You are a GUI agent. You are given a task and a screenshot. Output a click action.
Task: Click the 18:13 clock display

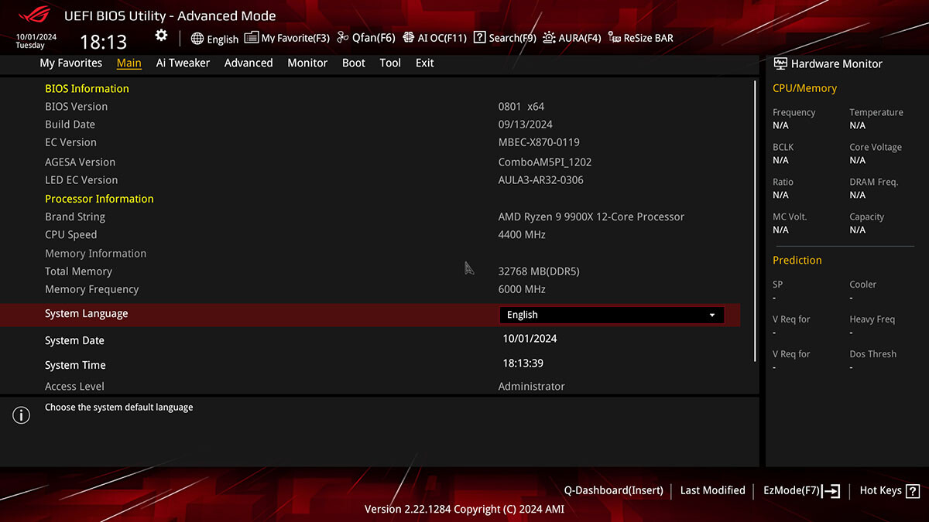pos(104,42)
